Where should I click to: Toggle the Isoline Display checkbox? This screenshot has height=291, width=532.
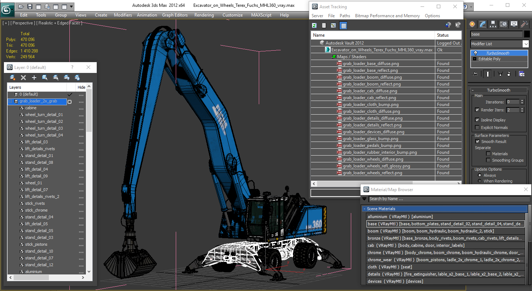[477, 120]
